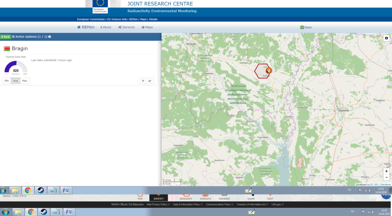Open Steam from the taskbar showing 13:55
392x216 pixels.
44,212
